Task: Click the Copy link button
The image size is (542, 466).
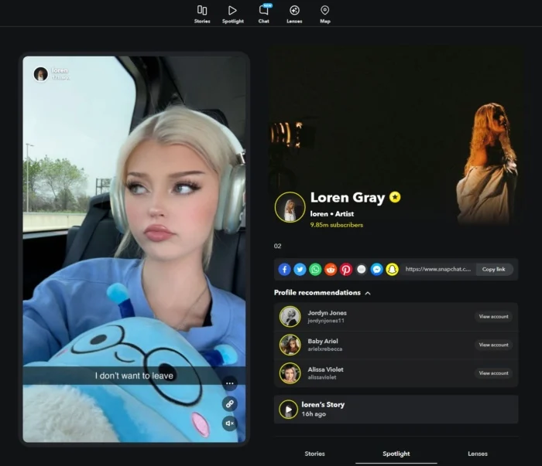Action: pyautogui.click(x=493, y=269)
